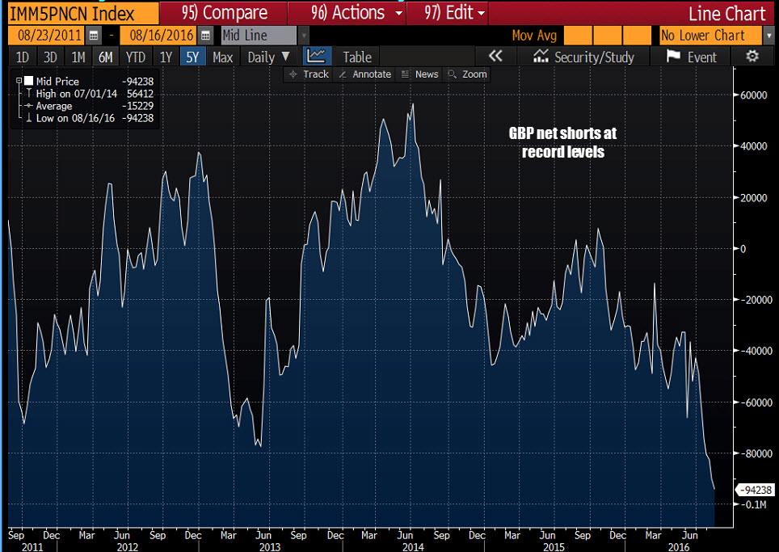Click the Event flag icon
The width and height of the screenshot is (779, 552).
click(x=691, y=57)
